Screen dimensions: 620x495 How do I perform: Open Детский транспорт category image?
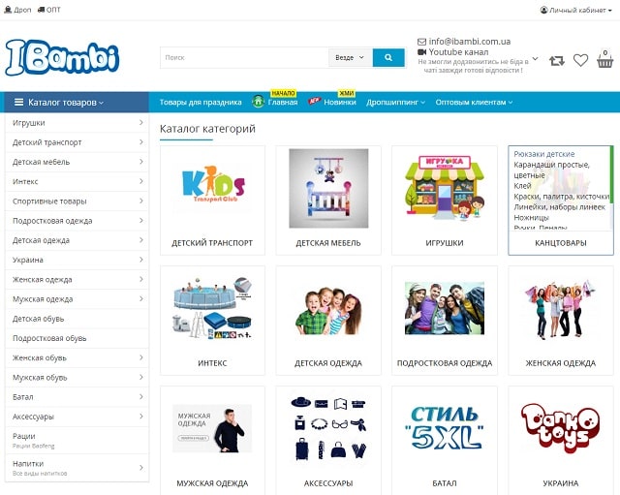point(212,188)
